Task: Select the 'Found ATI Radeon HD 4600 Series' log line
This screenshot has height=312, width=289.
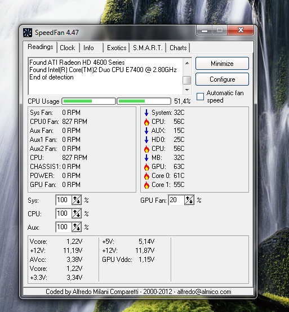Action: tap(77, 63)
